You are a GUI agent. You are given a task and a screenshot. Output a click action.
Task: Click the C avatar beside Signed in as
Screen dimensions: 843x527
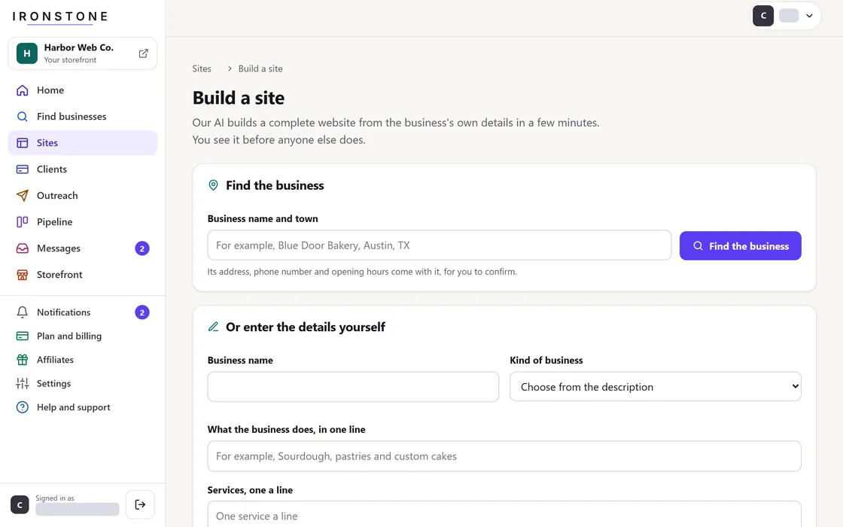tap(20, 504)
